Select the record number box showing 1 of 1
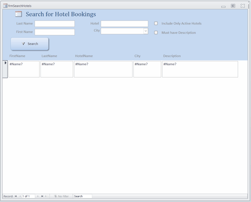The image size is (251, 202). 28,196
